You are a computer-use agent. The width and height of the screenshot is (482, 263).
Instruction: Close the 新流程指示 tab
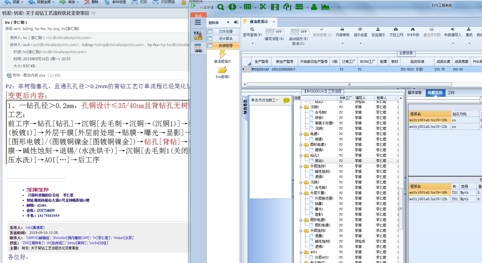(x=274, y=22)
